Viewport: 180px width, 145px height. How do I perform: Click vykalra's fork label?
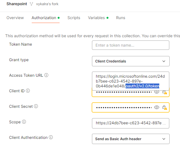(x=47, y=4)
